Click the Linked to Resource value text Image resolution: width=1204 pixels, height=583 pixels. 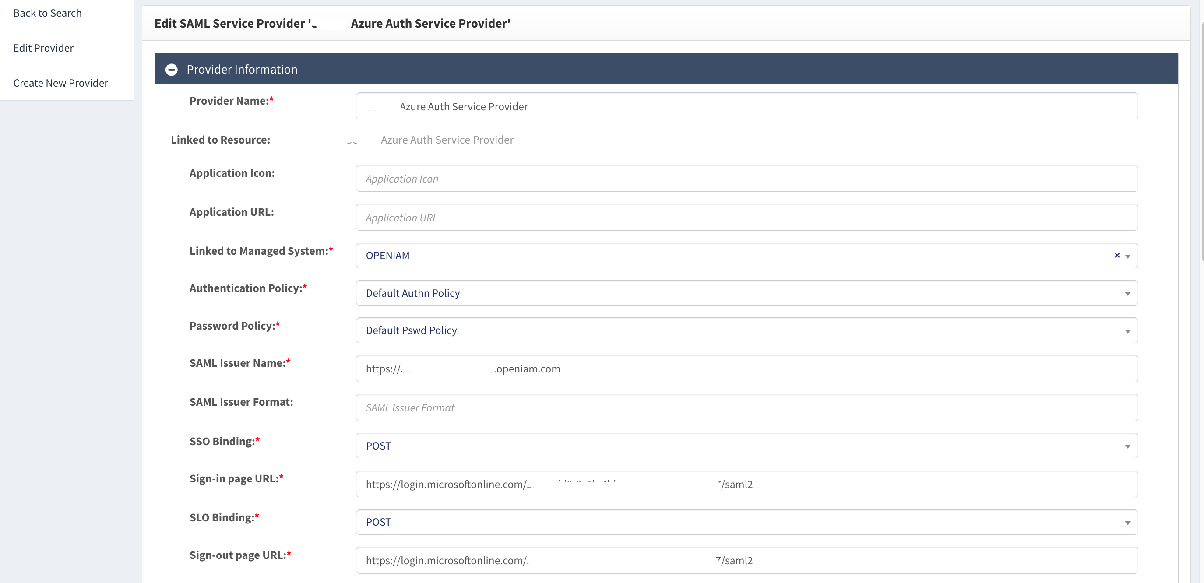tap(430, 140)
